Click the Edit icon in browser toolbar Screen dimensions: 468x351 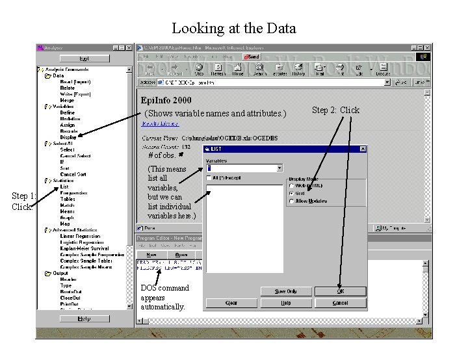pyautogui.click(x=359, y=70)
